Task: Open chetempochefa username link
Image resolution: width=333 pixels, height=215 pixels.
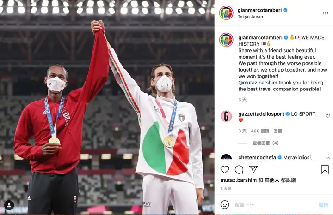Action: coord(257,157)
